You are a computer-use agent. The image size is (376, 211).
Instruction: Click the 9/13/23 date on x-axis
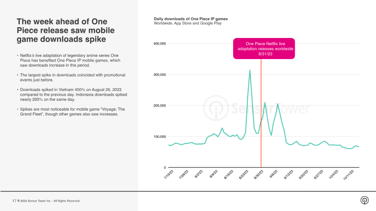pyautogui.click(x=288, y=176)
